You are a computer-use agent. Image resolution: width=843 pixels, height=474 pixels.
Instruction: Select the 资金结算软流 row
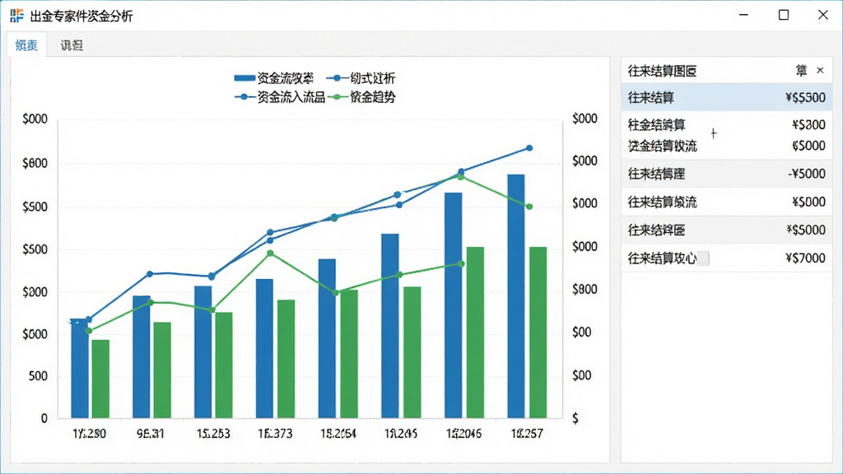(726, 146)
